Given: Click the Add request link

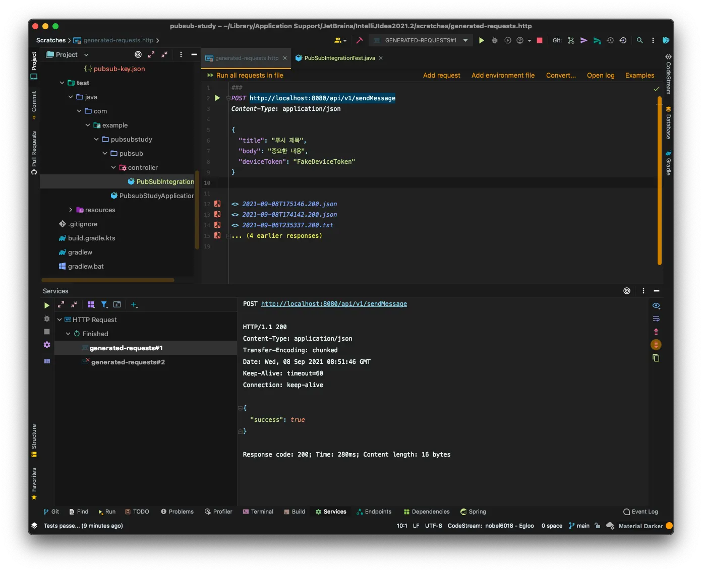Looking at the screenshot, I should [441, 75].
